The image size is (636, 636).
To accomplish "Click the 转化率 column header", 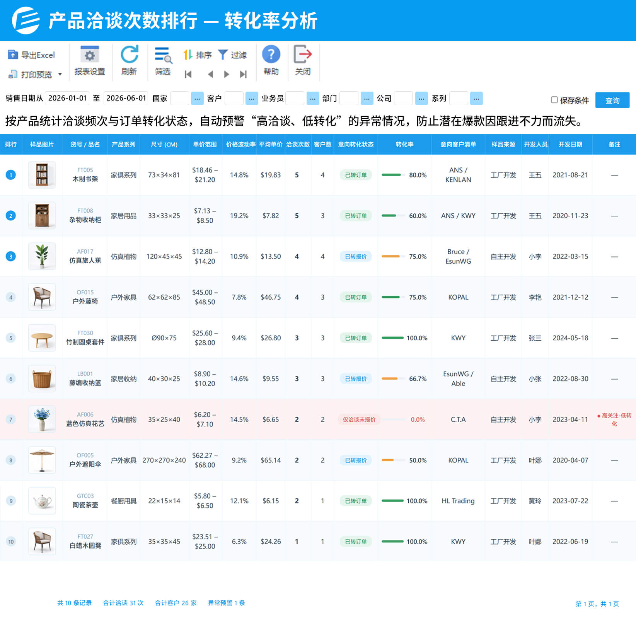I will click(404, 144).
